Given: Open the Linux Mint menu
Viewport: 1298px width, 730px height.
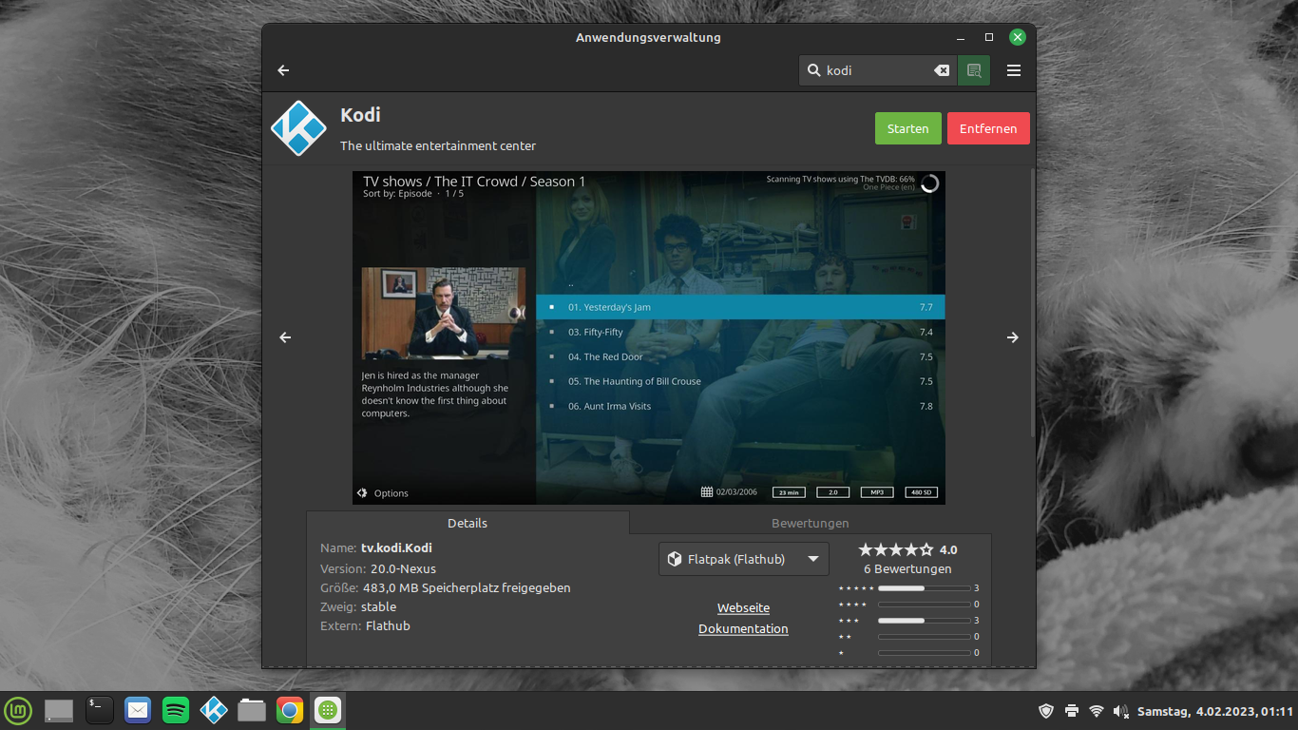Looking at the screenshot, I should [x=18, y=710].
